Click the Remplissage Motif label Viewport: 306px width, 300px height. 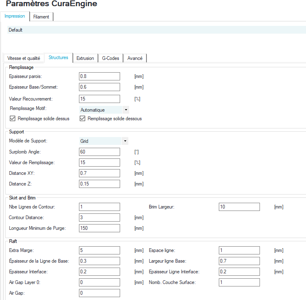click(28, 108)
